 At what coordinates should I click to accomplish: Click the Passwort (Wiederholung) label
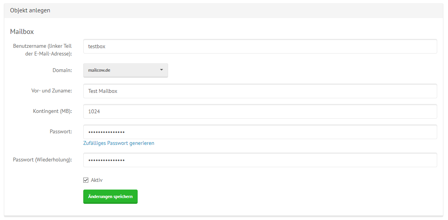[x=42, y=160]
